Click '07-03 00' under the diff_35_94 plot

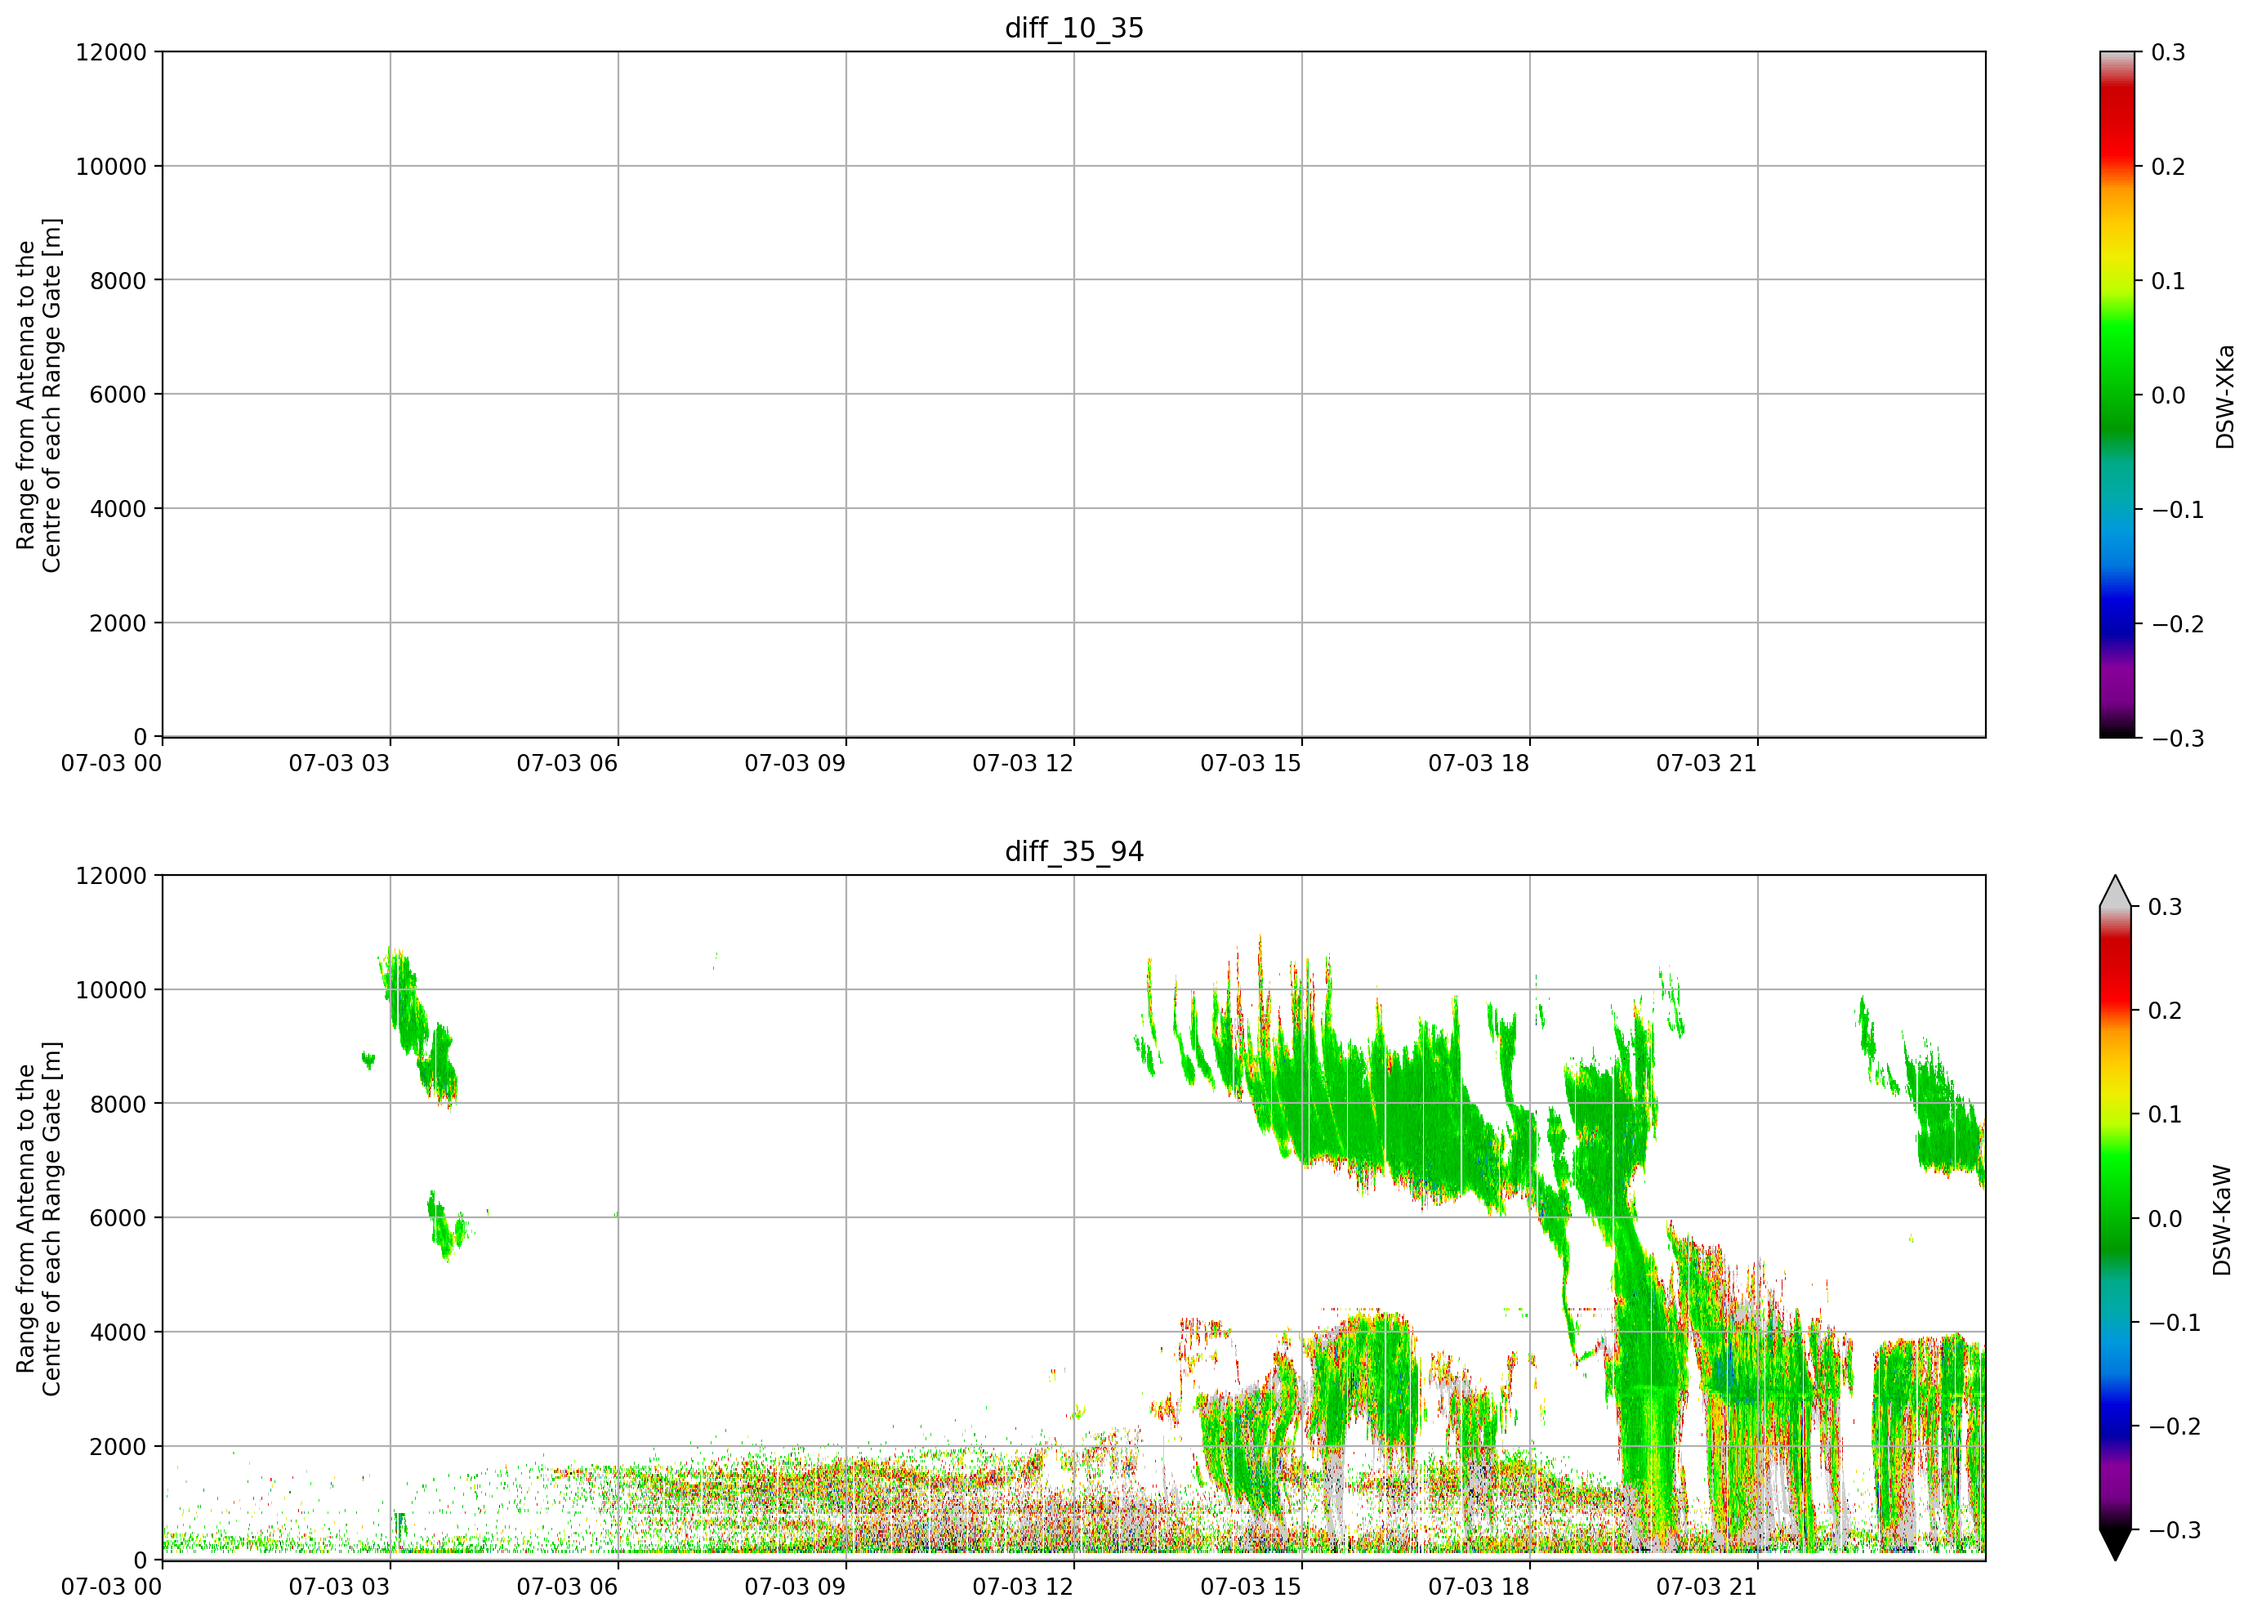click(x=111, y=1587)
